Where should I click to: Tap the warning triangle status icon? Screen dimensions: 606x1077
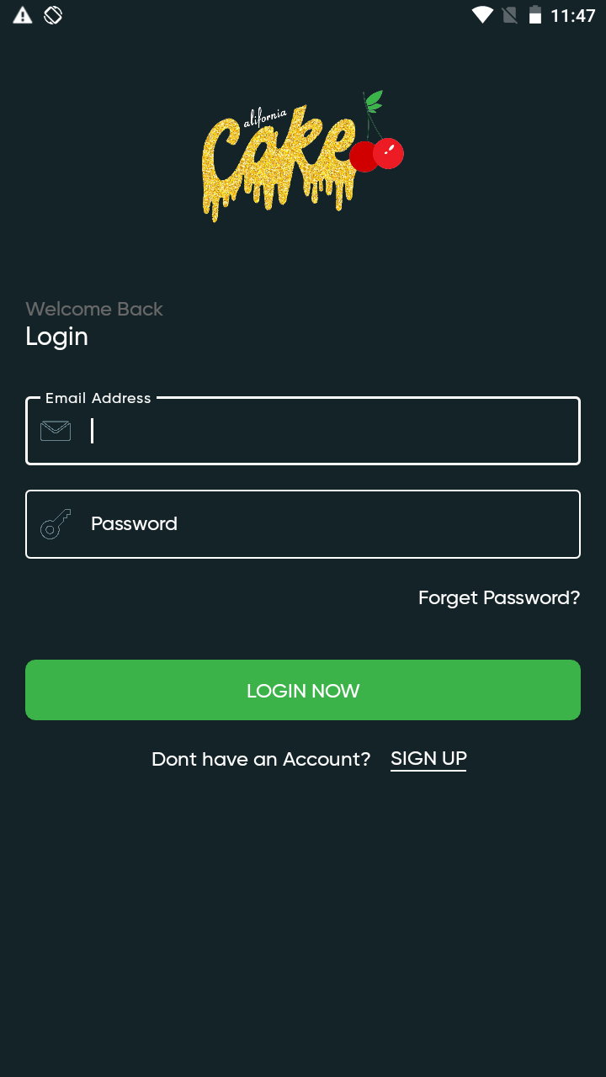23,15
